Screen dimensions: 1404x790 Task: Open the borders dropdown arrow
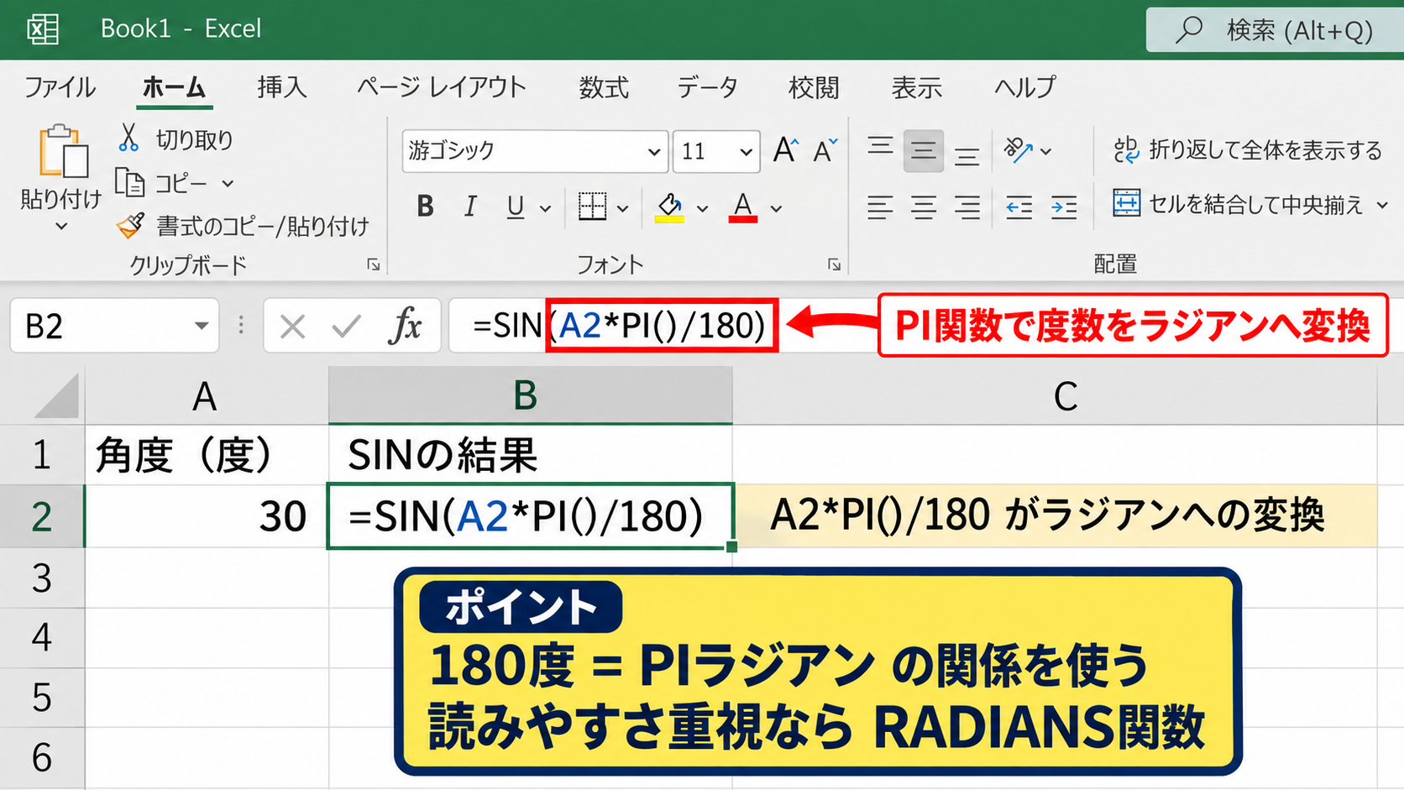[x=622, y=208]
